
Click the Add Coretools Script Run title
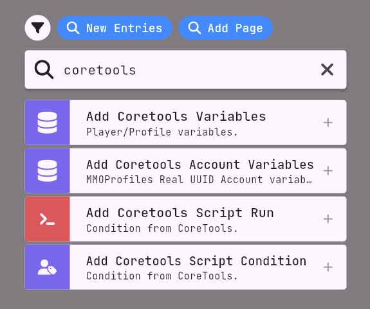click(x=180, y=213)
